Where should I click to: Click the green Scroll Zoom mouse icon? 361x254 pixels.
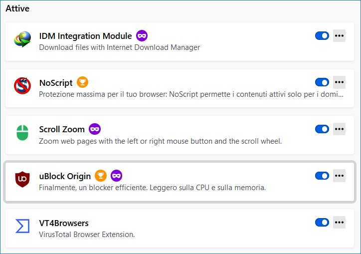(22, 133)
